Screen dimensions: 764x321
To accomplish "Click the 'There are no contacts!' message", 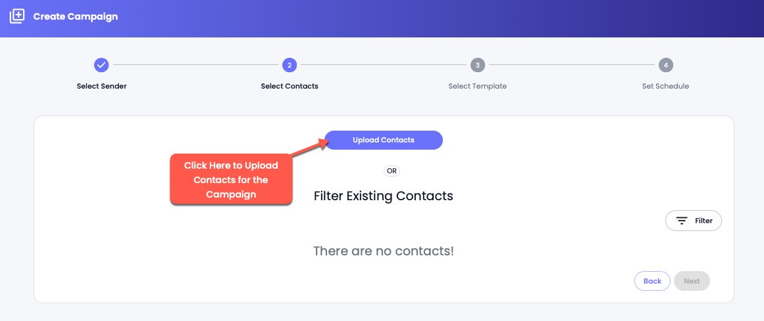I will point(384,251).
